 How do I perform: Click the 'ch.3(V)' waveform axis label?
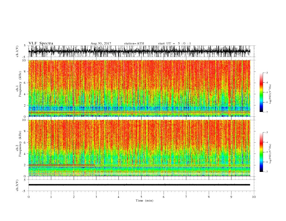pos(17,185)
